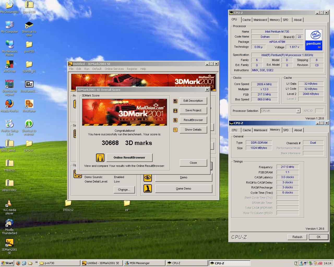Switch to p-m730 folder in the taskbar
Image resolution: width=334 pixels, height=267 pixels.
(x=59, y=263)
